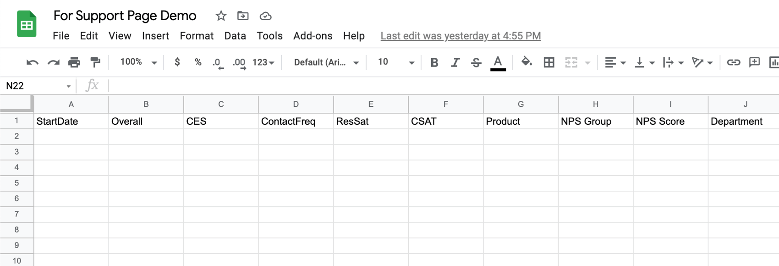Open the text color picker
This screenshot has width=779, height=266.
pos(498,62)
